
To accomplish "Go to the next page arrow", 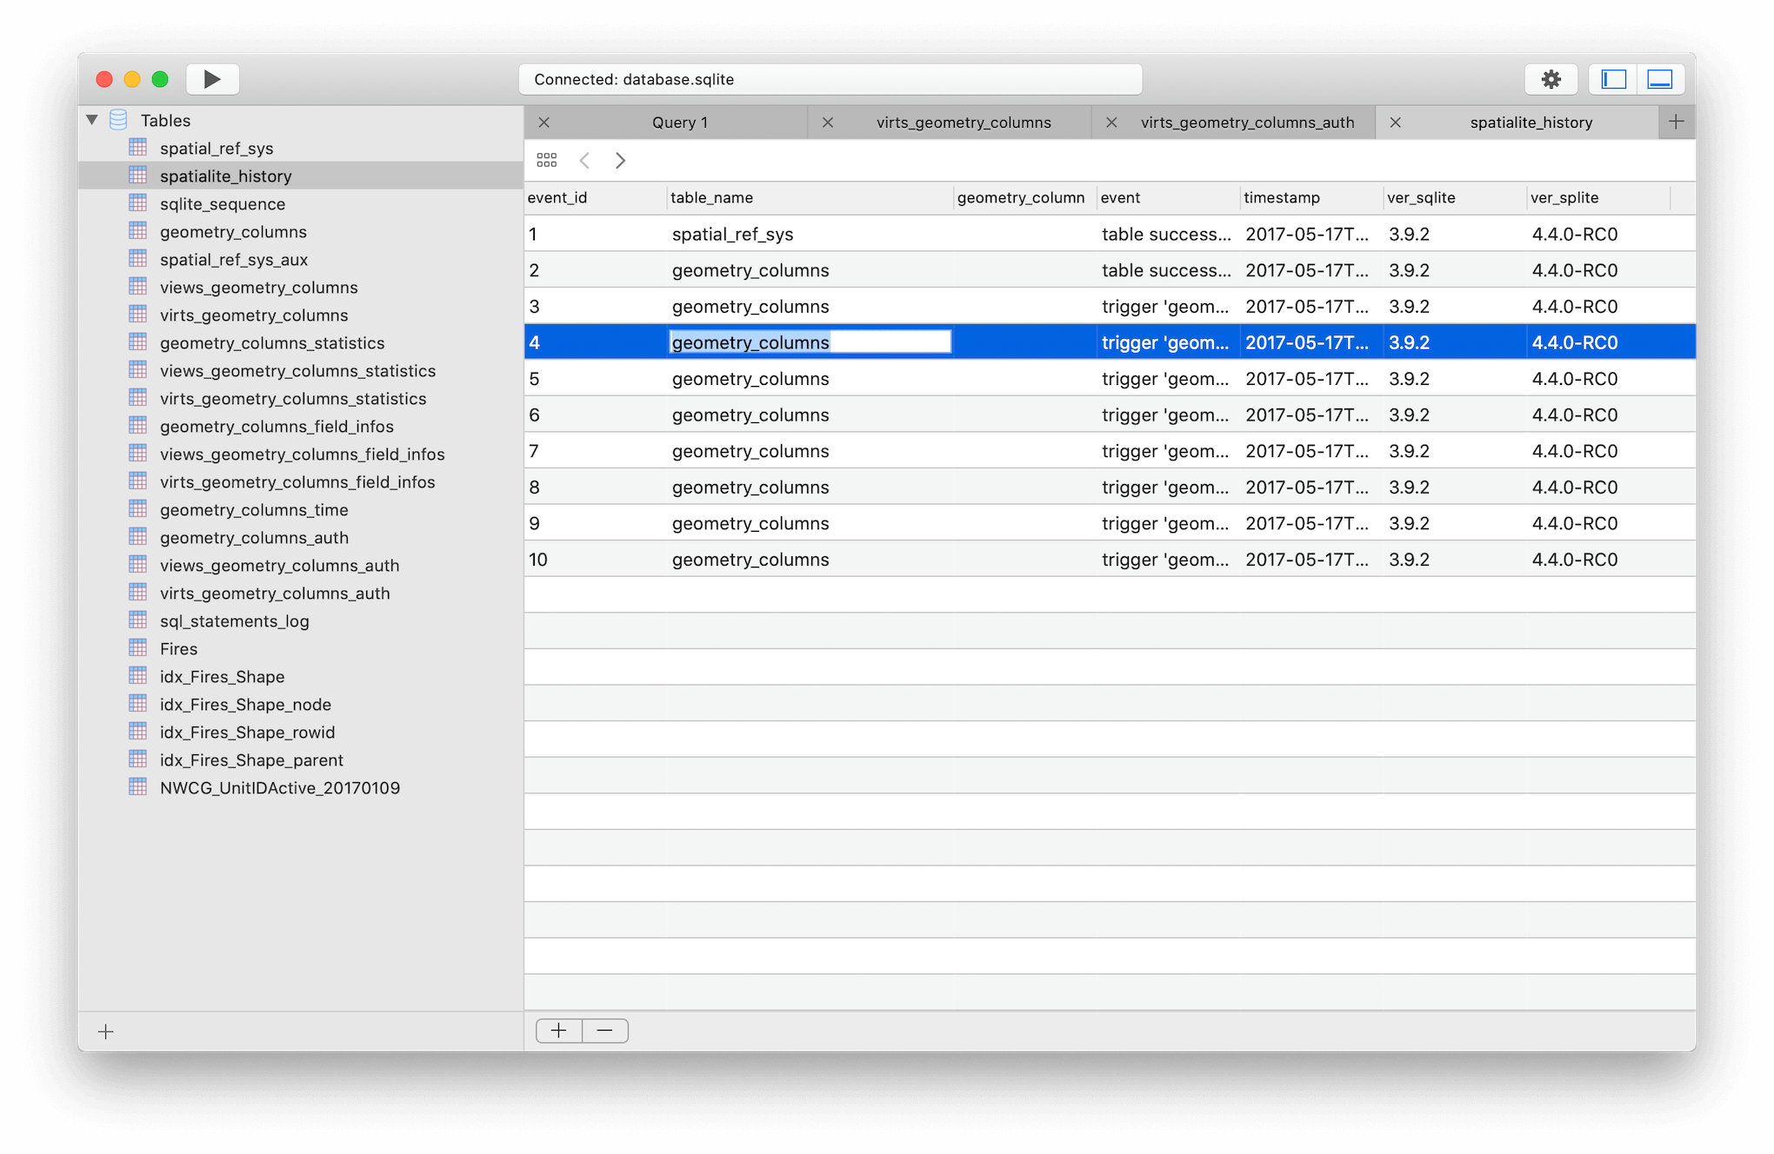I will point(620,160).
